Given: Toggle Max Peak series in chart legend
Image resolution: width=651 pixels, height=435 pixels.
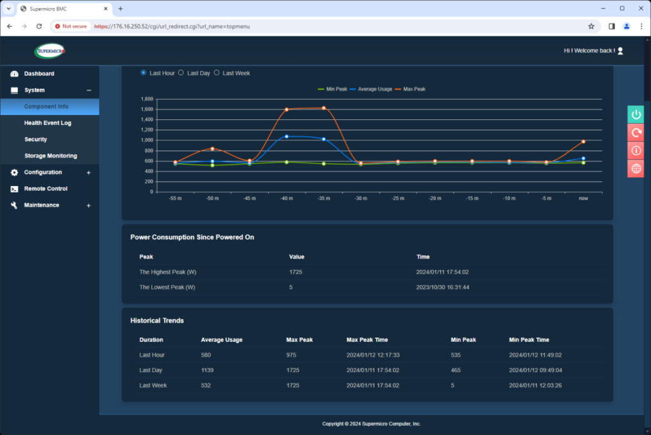Looking at the screenshot, I should pos(413,89).
